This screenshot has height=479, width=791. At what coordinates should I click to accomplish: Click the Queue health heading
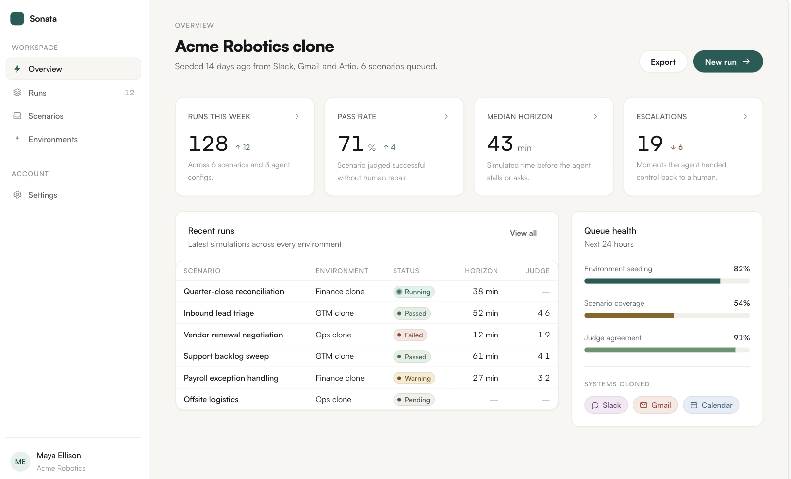point(610,231)
